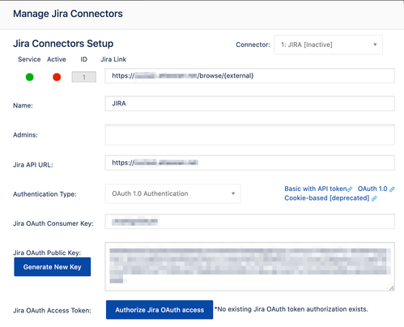The image size is (404, 327).
Task: Click the green Service status indicator
Action: click(x=29, y=77)
